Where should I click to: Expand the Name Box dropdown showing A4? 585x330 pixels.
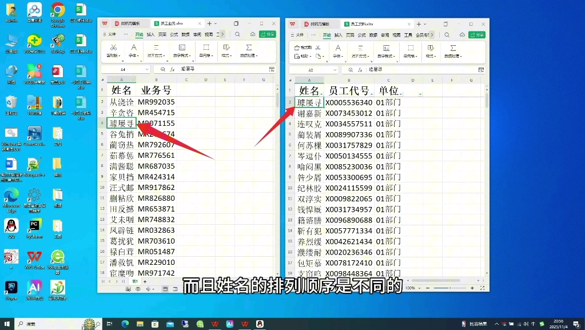pos(148,69)
